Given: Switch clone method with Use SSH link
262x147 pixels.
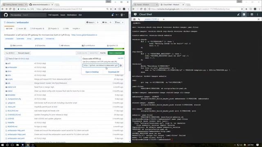Looking at the screenshot, I should pos(120,58).
